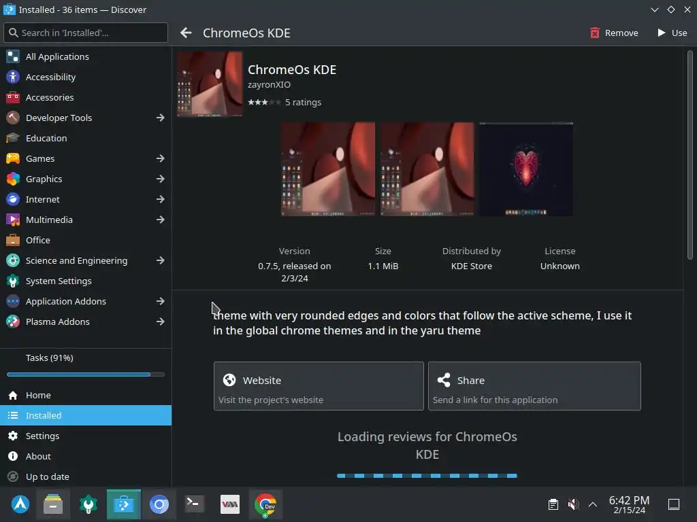Click the Remove trash icon

click(x=594, y=33)
